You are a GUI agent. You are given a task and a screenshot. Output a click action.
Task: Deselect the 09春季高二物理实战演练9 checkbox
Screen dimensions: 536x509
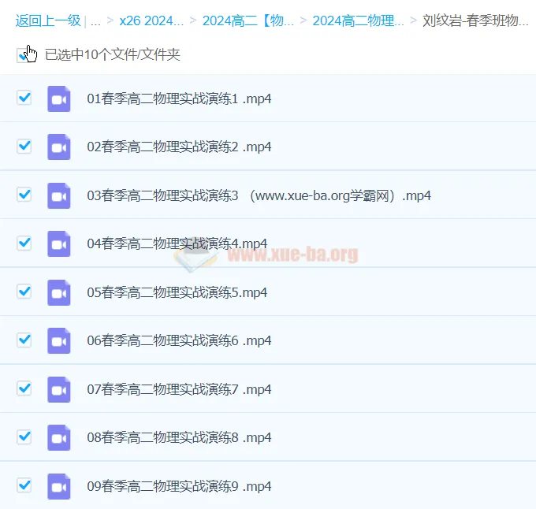tap(24, 485)
